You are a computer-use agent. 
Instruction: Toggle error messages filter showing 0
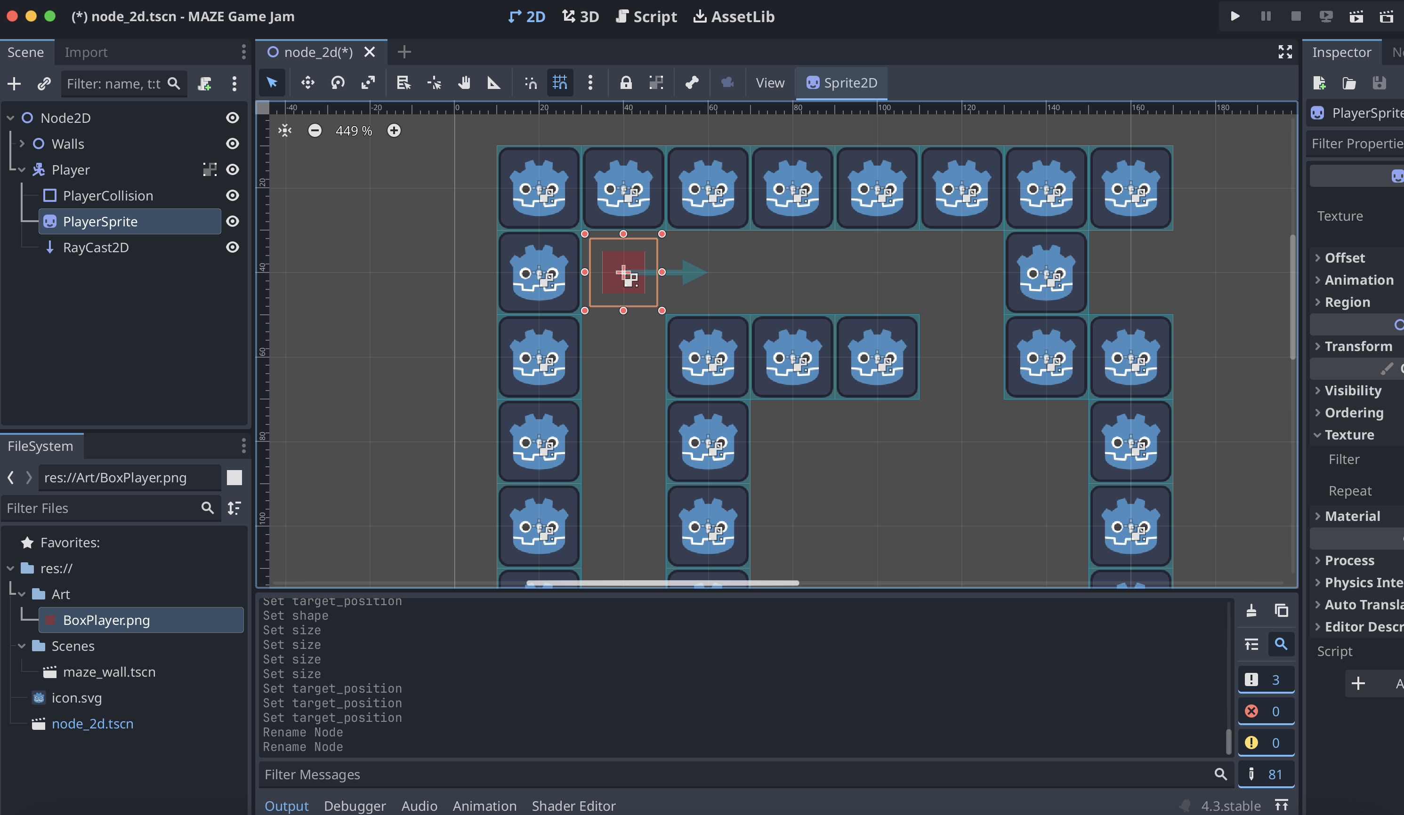(1266, 711)
